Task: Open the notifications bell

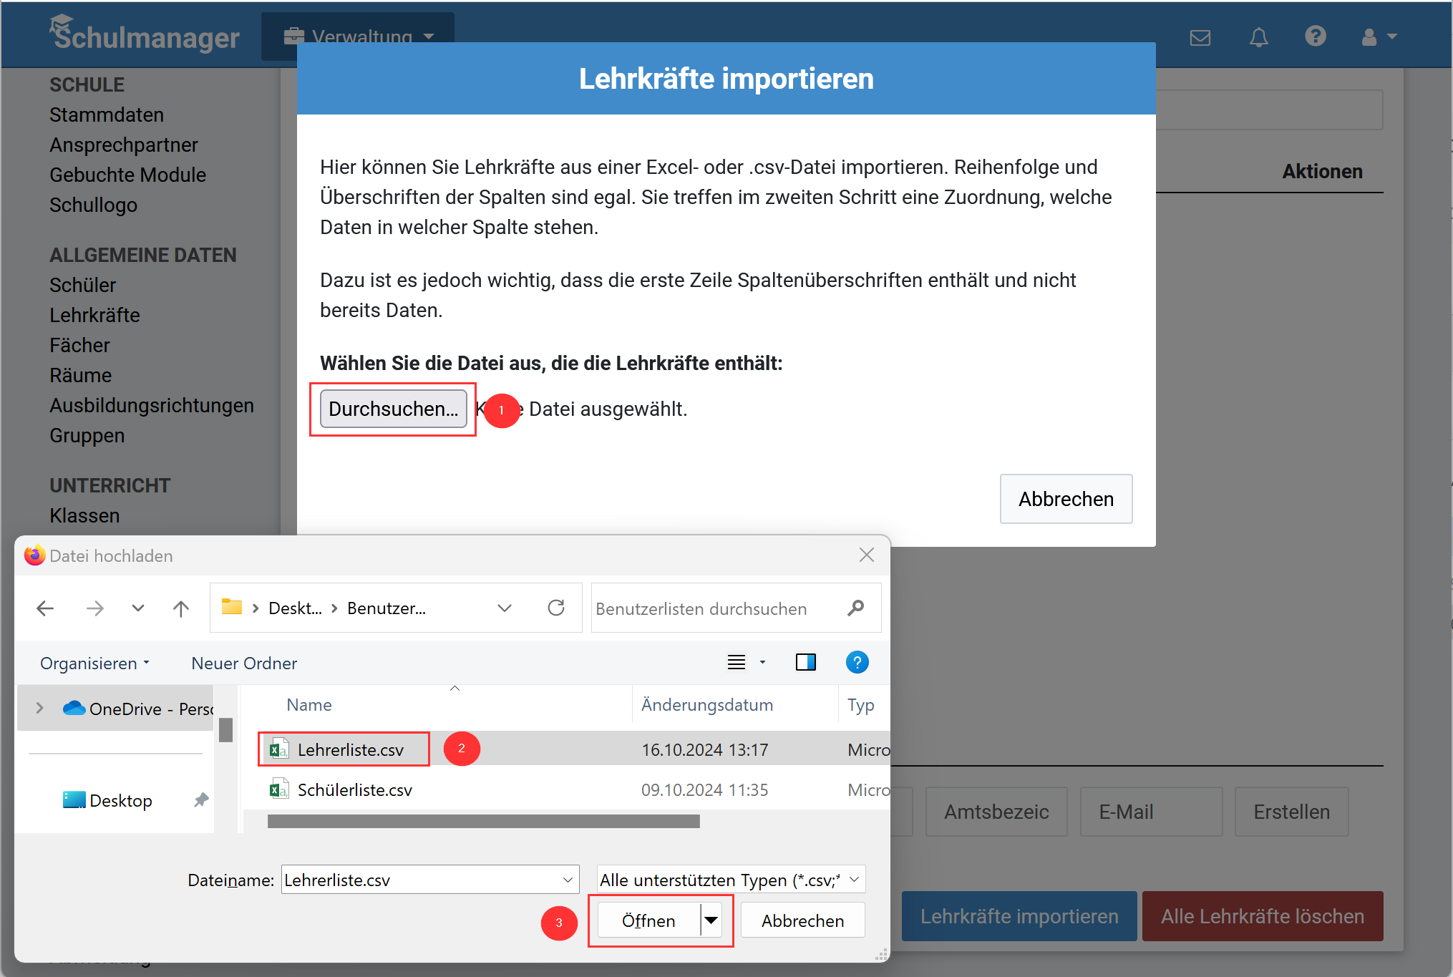Action: pyautogui.click(x=1258, y=37)
